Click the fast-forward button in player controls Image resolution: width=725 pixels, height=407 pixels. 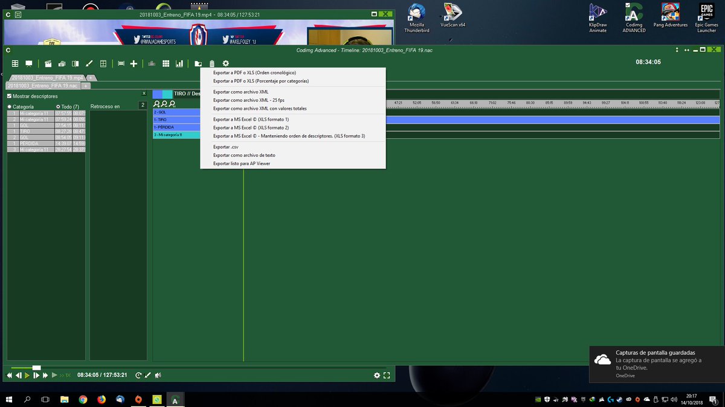[x=45, y=375]
